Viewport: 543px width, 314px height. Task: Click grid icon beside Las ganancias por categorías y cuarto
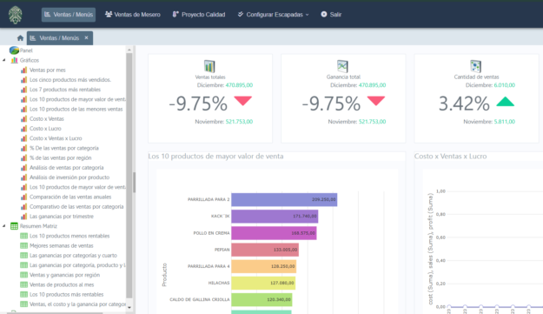24,256
